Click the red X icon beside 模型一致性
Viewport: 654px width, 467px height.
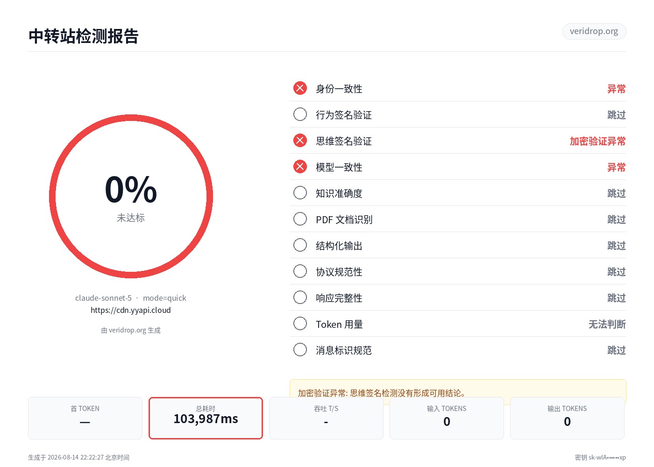[300, 167]
